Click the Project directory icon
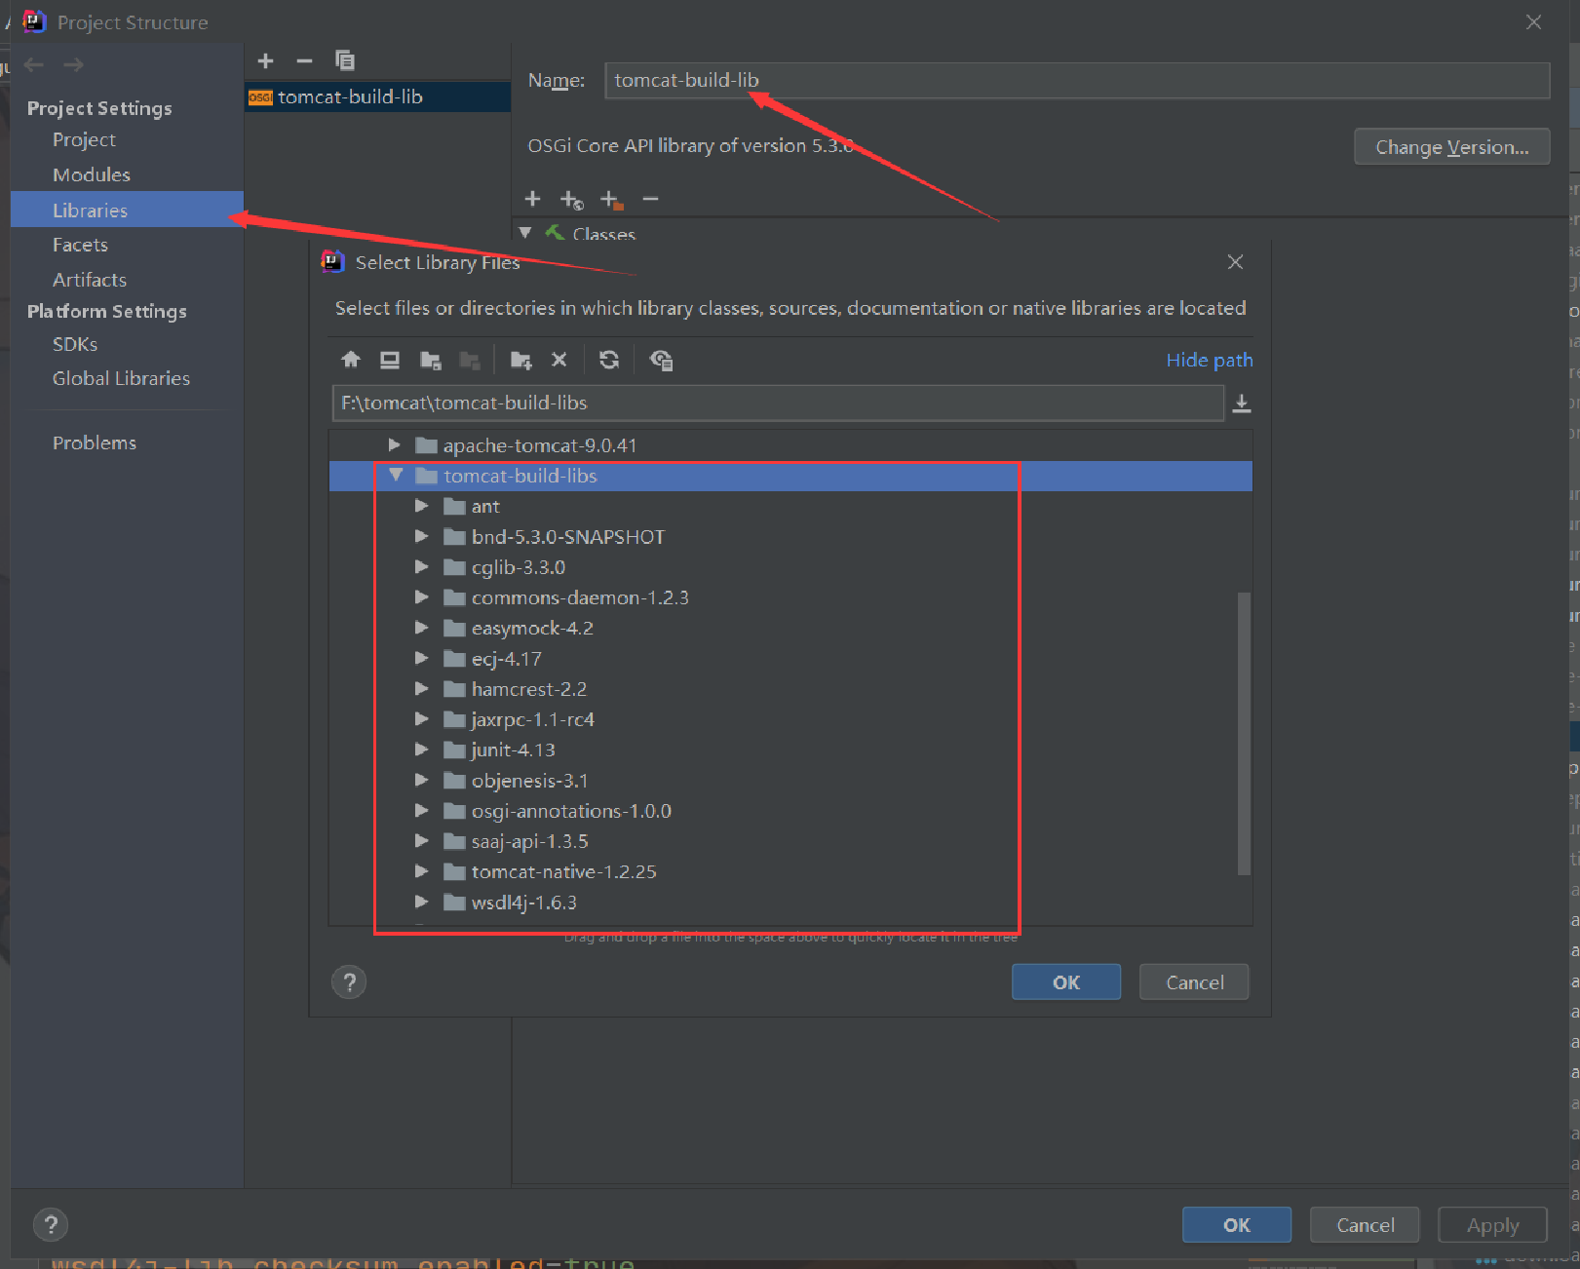The width and height of the screenshot is (1580, 1269). 430,360
